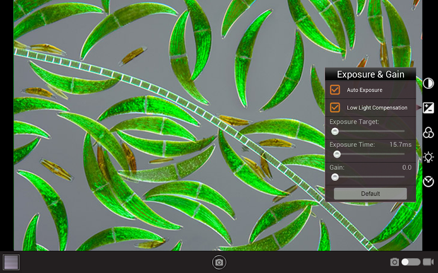The image size is (438, 273).
Task: Capture image with center shutter button
Action: (x=219, y=262)
